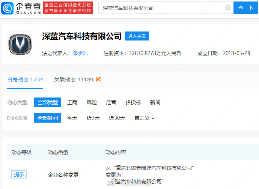Click the Qcc.com logo icon

8,7
